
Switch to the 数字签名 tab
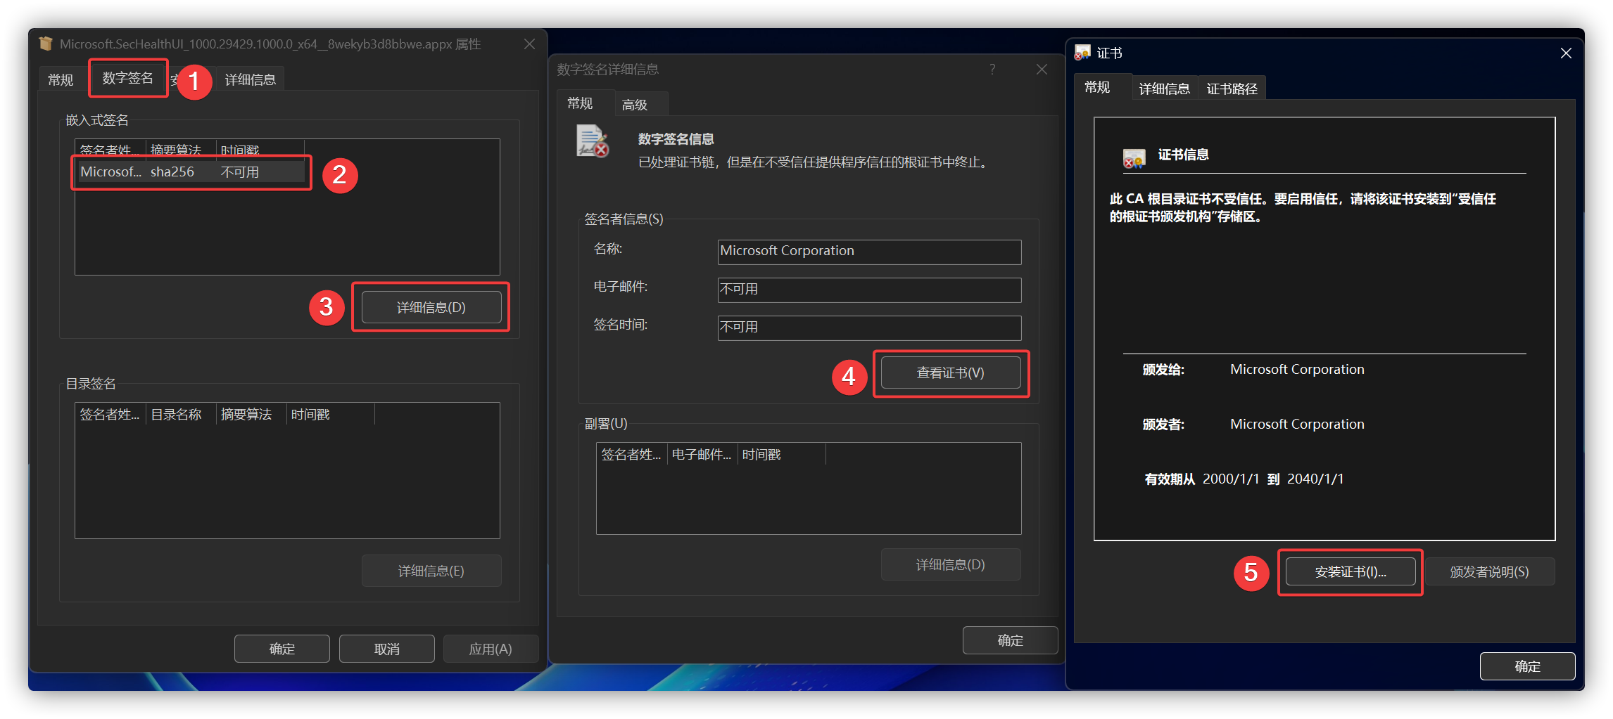(127, 78)
